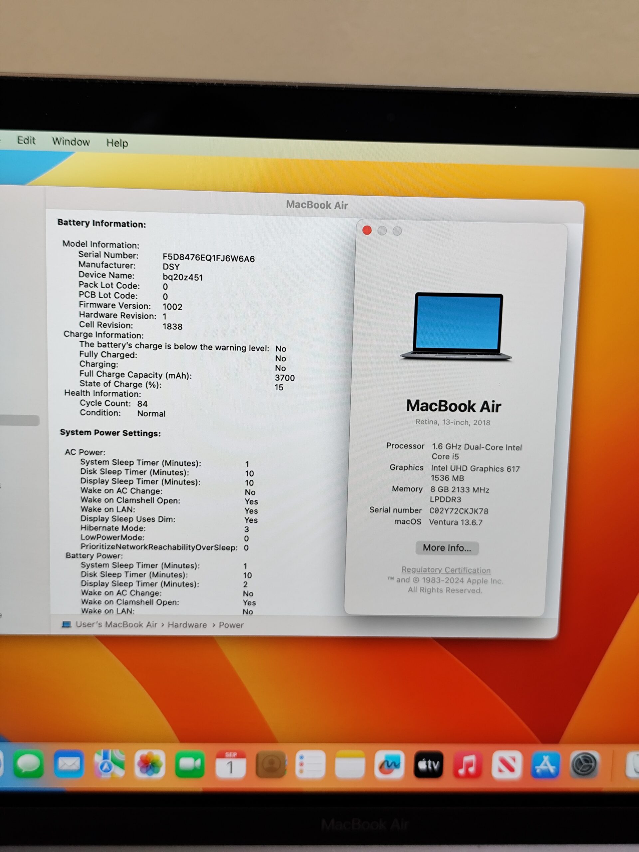Click the Condition Normal value

tap(151, 414)
